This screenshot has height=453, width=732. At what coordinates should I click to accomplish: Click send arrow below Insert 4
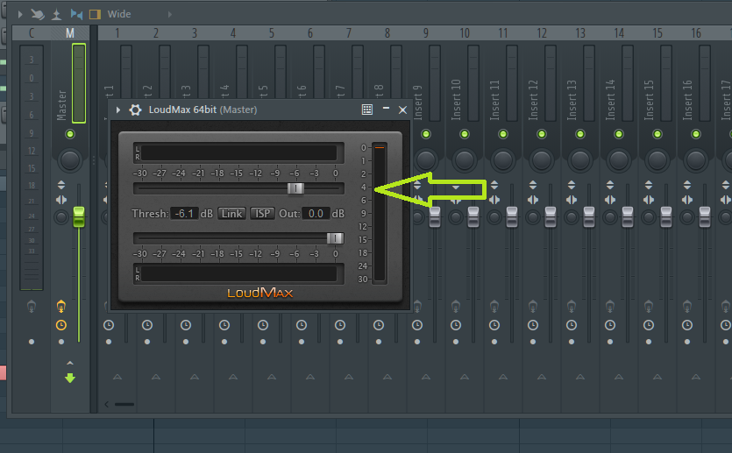click(233, 377)
